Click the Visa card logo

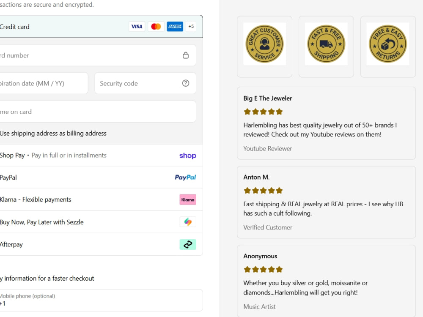[x=137, y=26]
